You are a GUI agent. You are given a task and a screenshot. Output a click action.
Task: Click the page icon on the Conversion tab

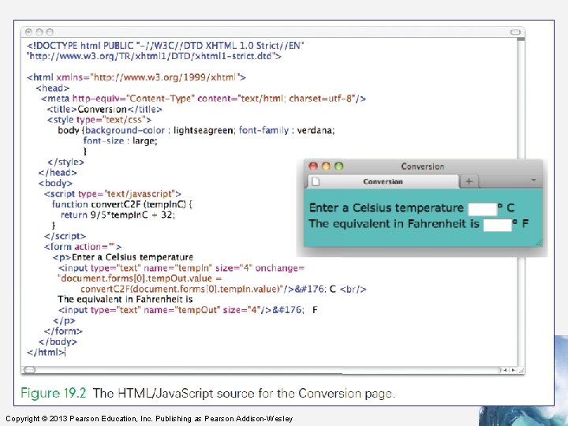(x=316, y=181)
